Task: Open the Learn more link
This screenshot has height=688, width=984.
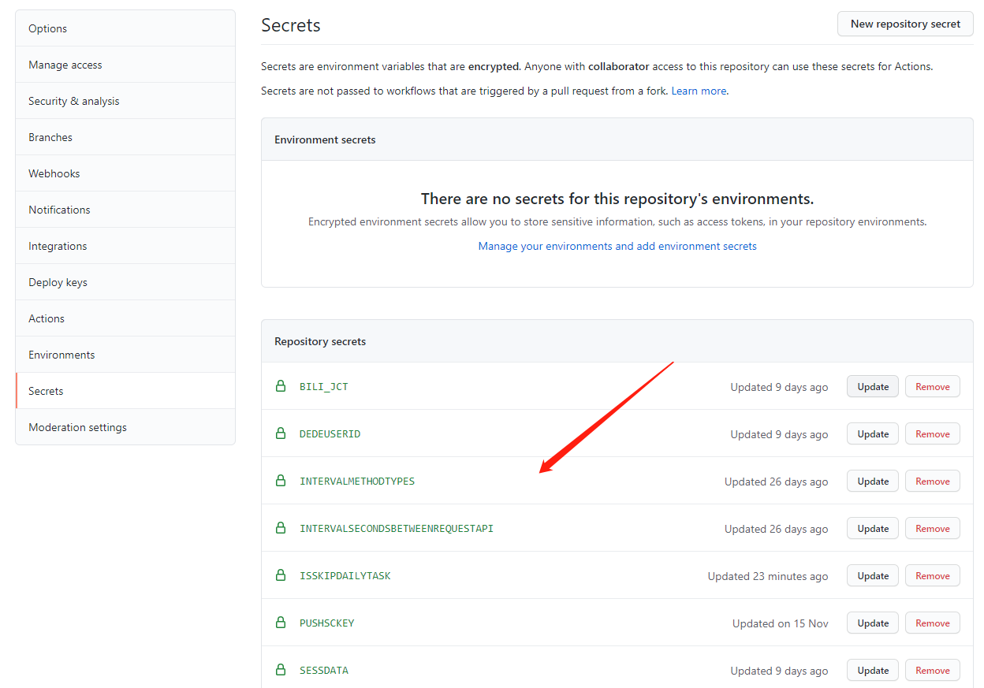Action: (x=699, y=91)
